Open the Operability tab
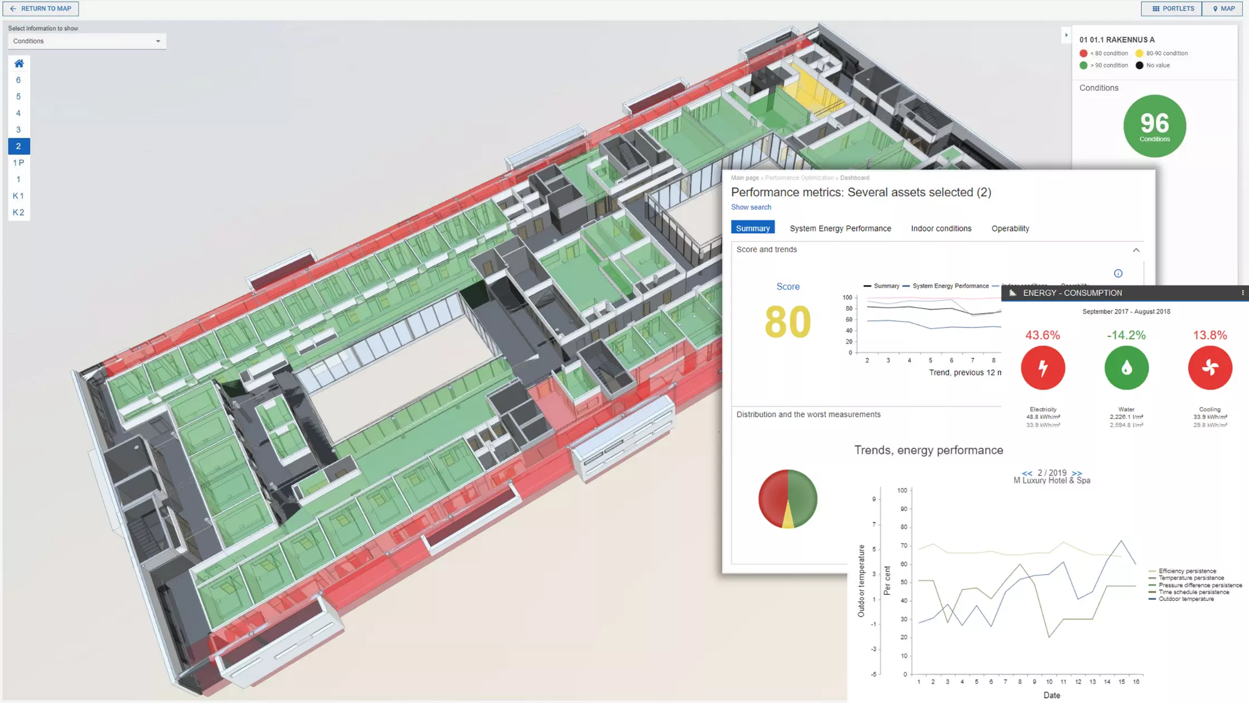Image resolution: width=1249 pixels, height=703 pixels. pyautogui.click(x=1010, y=228)
